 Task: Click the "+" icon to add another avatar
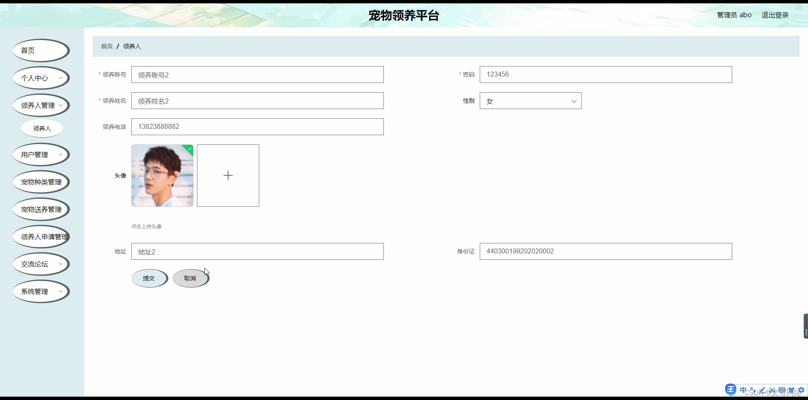[x=228, y=175]
